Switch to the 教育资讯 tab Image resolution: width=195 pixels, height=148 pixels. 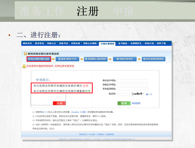point(40,43)
